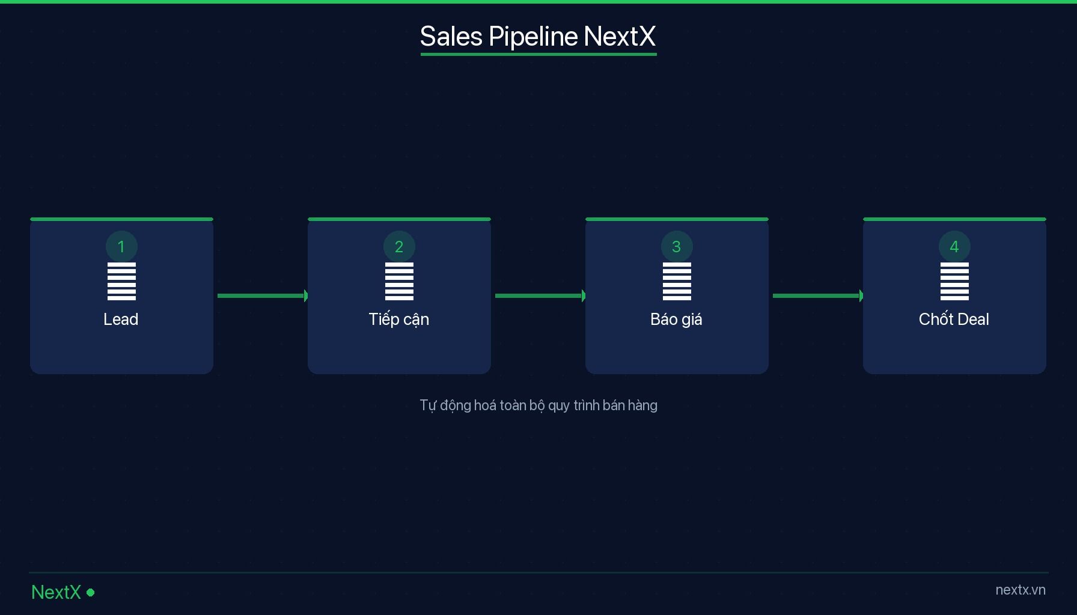Click the "Lead" stage label

click(121, 319)
